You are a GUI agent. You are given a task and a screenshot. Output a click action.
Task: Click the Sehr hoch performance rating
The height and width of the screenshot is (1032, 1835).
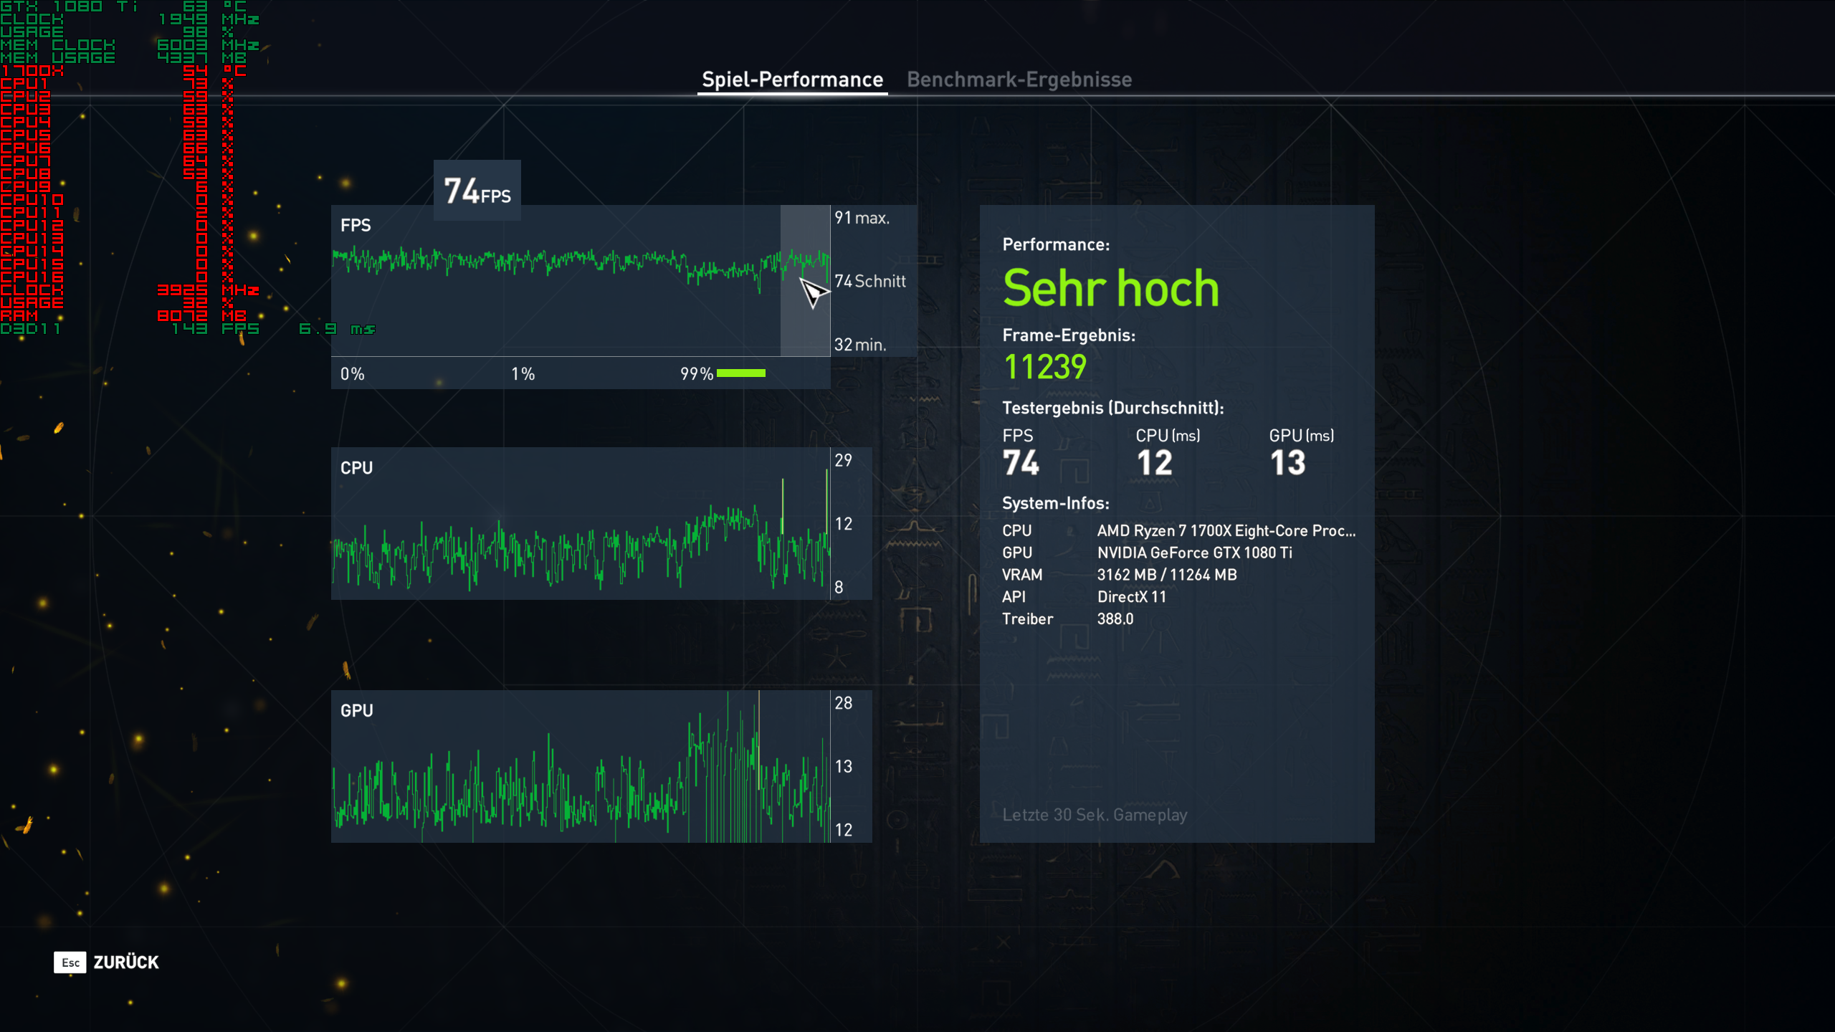point(1110,288)
